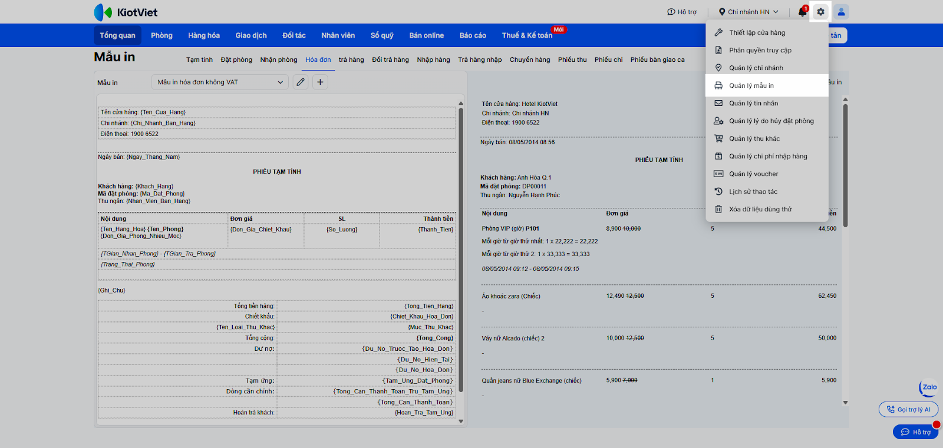Expand the Mẫu in hóa đơn không VAT dropdown
Viewport: 943px width, 448px height.
(x=220, y=82)
